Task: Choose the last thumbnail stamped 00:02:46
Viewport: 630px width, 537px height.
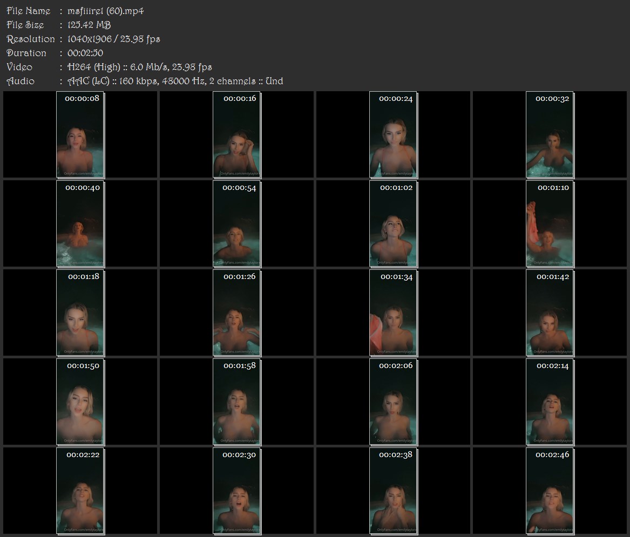Action: coord(550,491)
